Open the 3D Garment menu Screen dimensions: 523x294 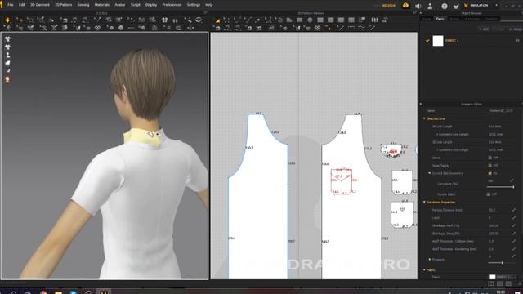click(x=40, y=5)
